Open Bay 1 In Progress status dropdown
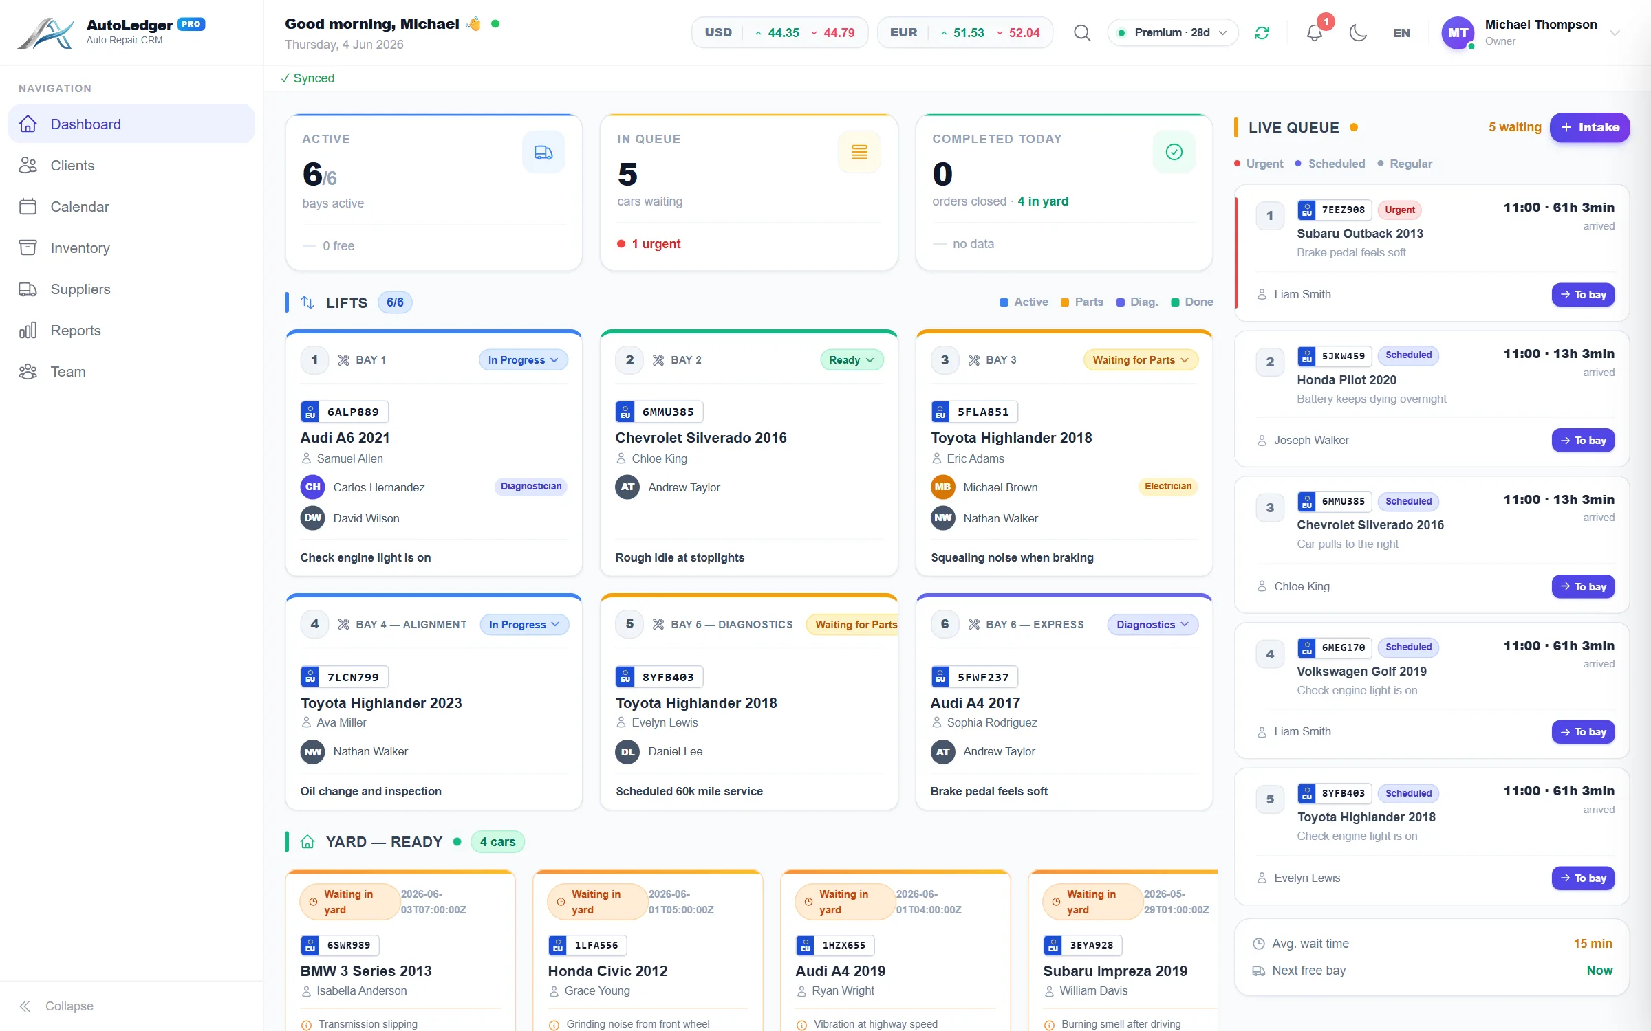Screen dimensions: 1651x1031 point(523,360)
